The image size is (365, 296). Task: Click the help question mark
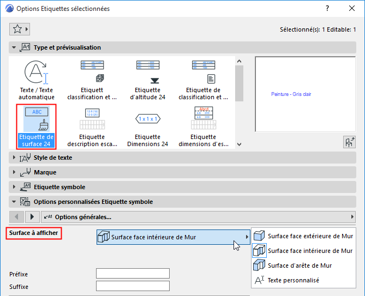click(327, 8)
